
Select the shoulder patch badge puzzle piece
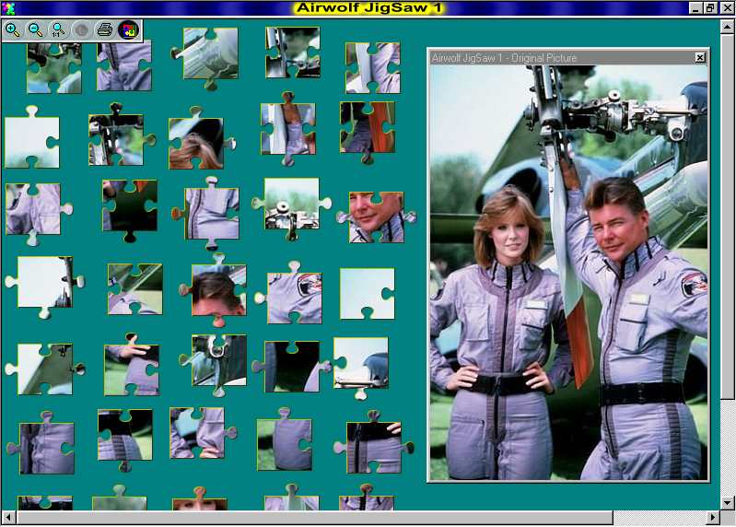(290, 294)
